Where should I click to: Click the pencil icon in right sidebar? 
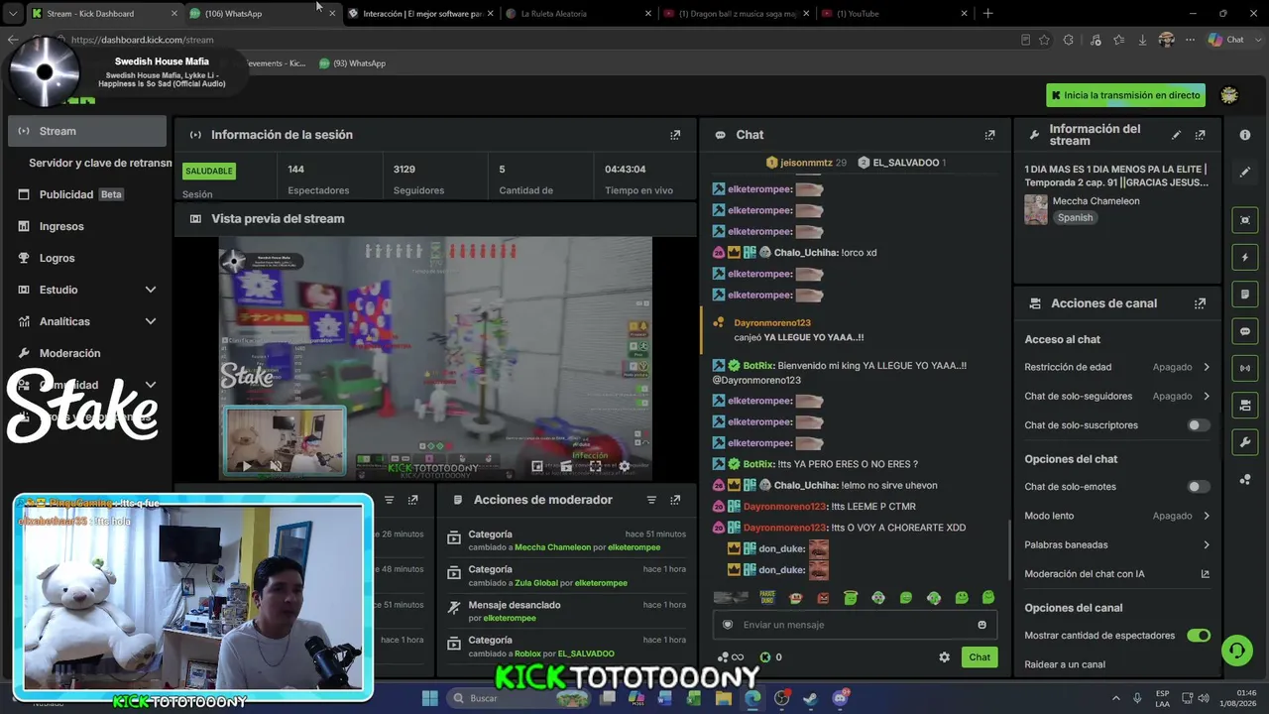[1245, 172]
